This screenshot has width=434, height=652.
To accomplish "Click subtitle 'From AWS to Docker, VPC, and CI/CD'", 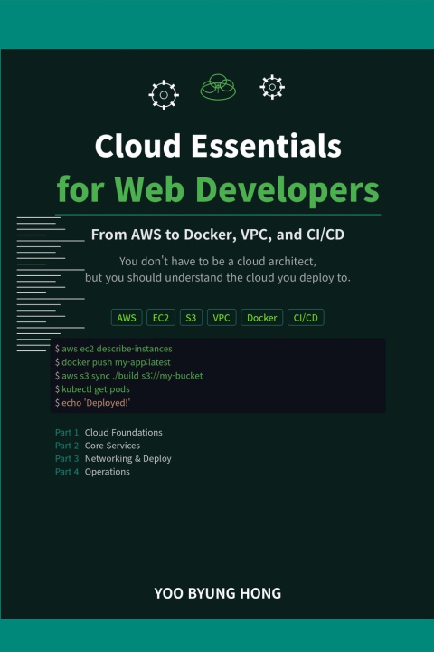I will click(x=218, y=235).
